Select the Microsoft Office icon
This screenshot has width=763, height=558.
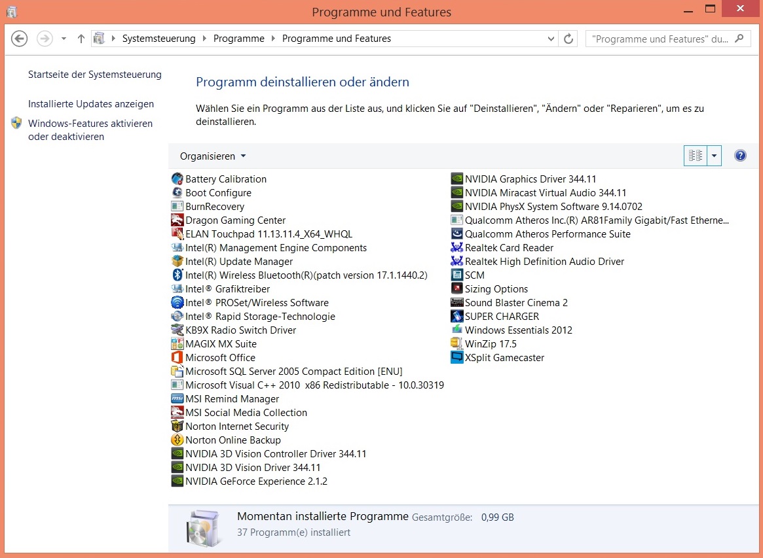(177, 358)
